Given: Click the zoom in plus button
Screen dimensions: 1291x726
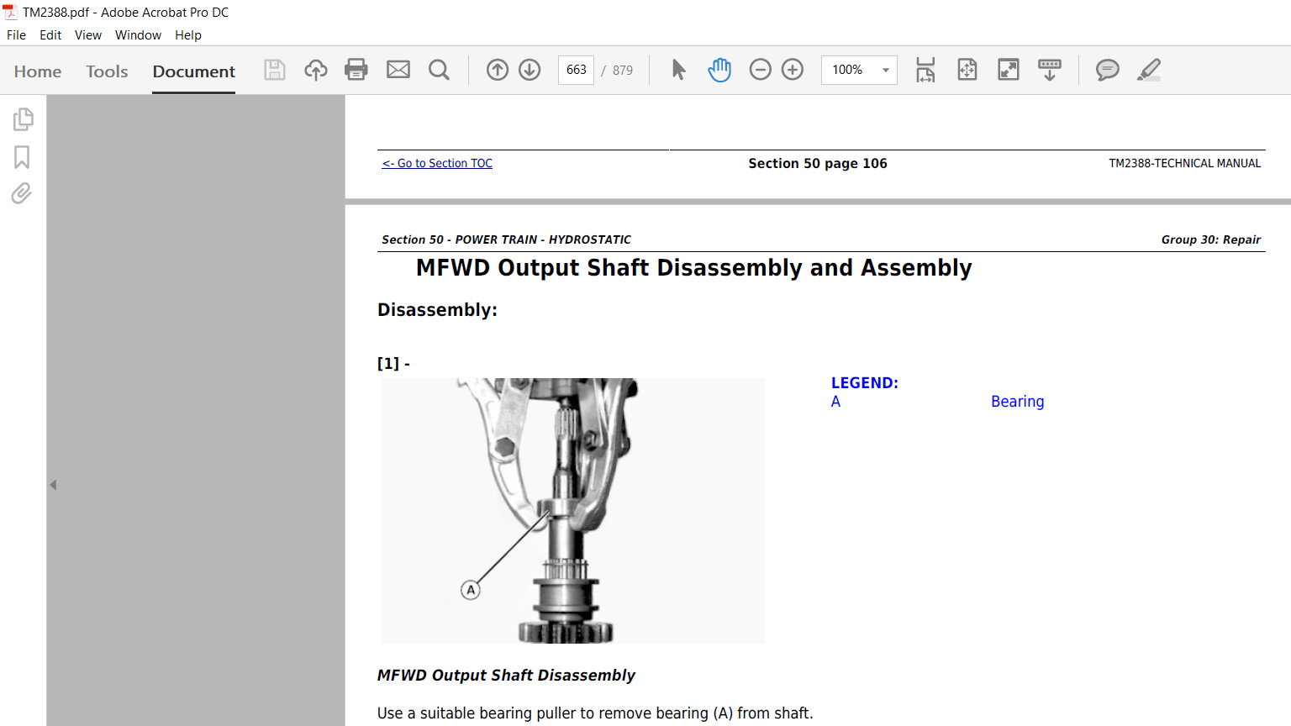Looking at the screenshot, I should pyautogui.click(x=793, y=70).
